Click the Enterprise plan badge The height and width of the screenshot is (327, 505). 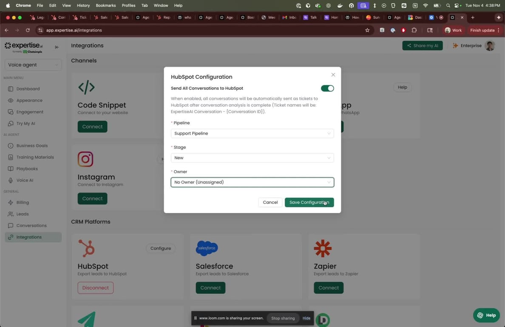coord(467,46)
